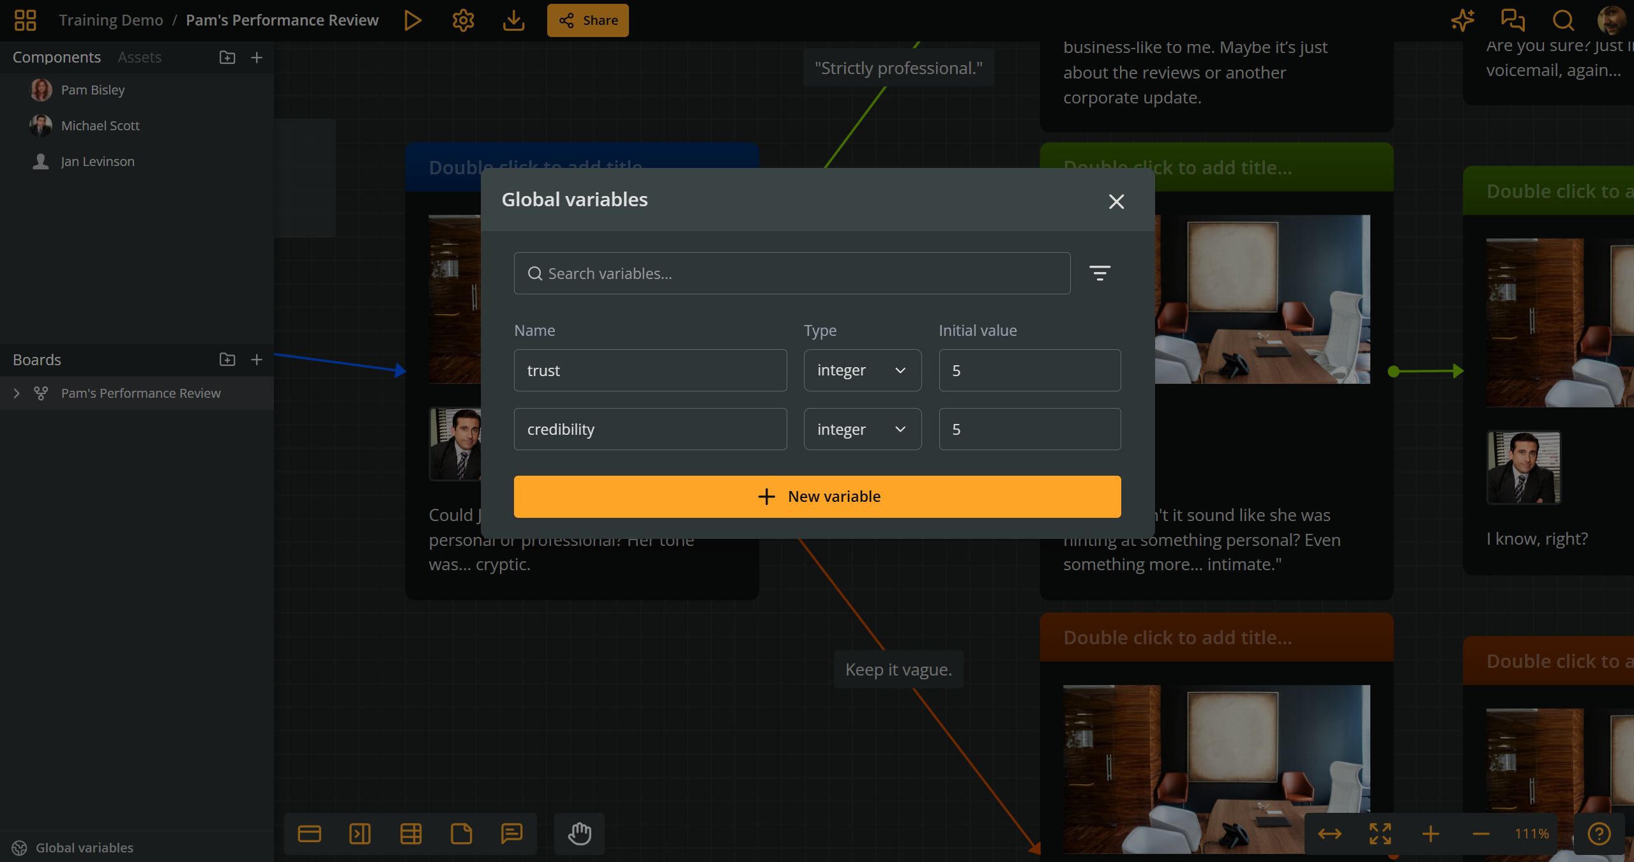1634x862 pixels.
Task: Run the board with the play icon
Action: pos(412,20)
